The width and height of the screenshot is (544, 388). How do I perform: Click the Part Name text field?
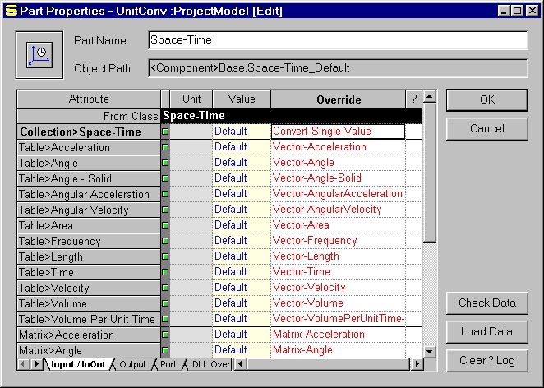tap(338, 40)
